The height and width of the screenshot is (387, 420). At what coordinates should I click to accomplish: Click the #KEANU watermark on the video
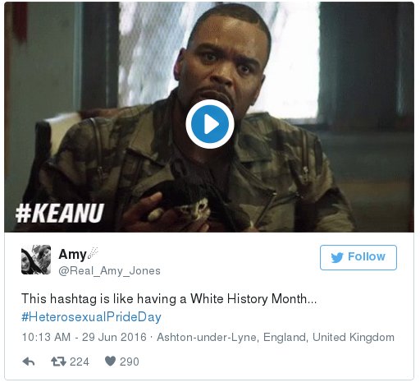tap(60, 213)
